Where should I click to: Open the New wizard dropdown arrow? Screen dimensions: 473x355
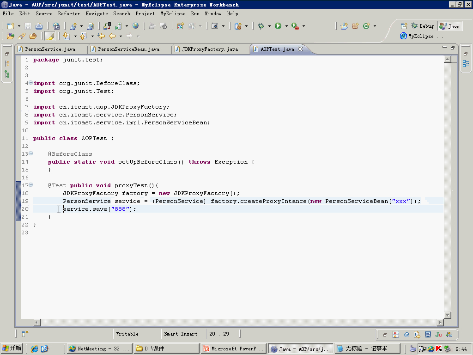[19, 26]
